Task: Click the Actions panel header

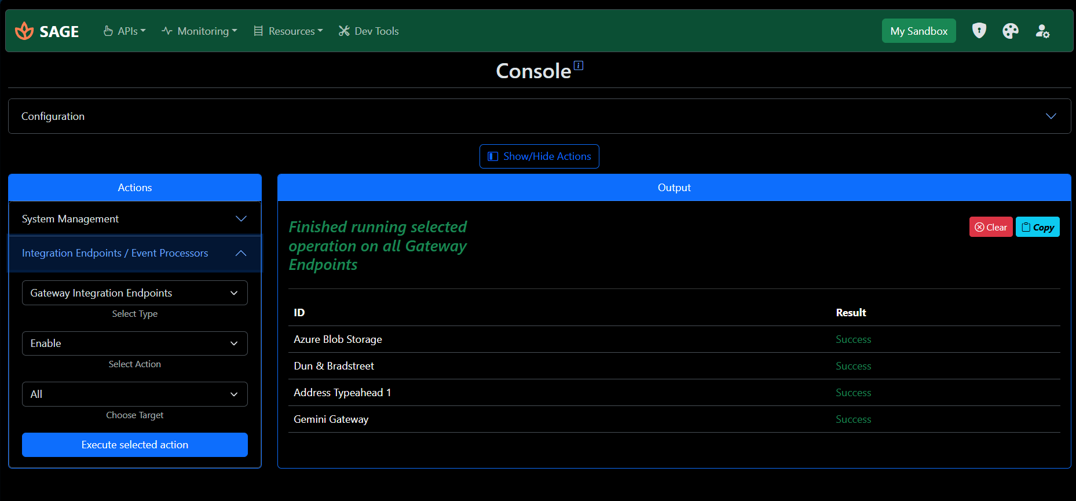Action: click(135, 188)
